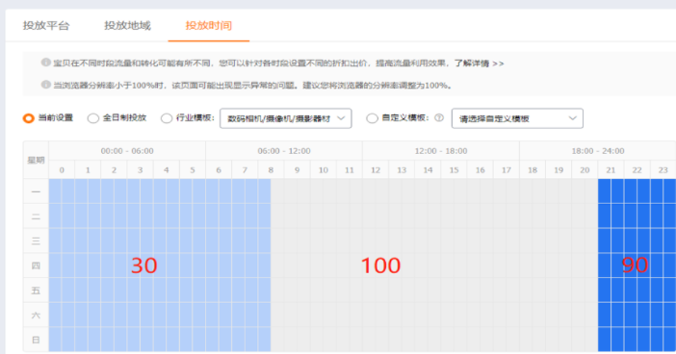676x354 pixels.
Task: Select the hour 20 column header
Action: pyautogui.click(x=585, y=170)
